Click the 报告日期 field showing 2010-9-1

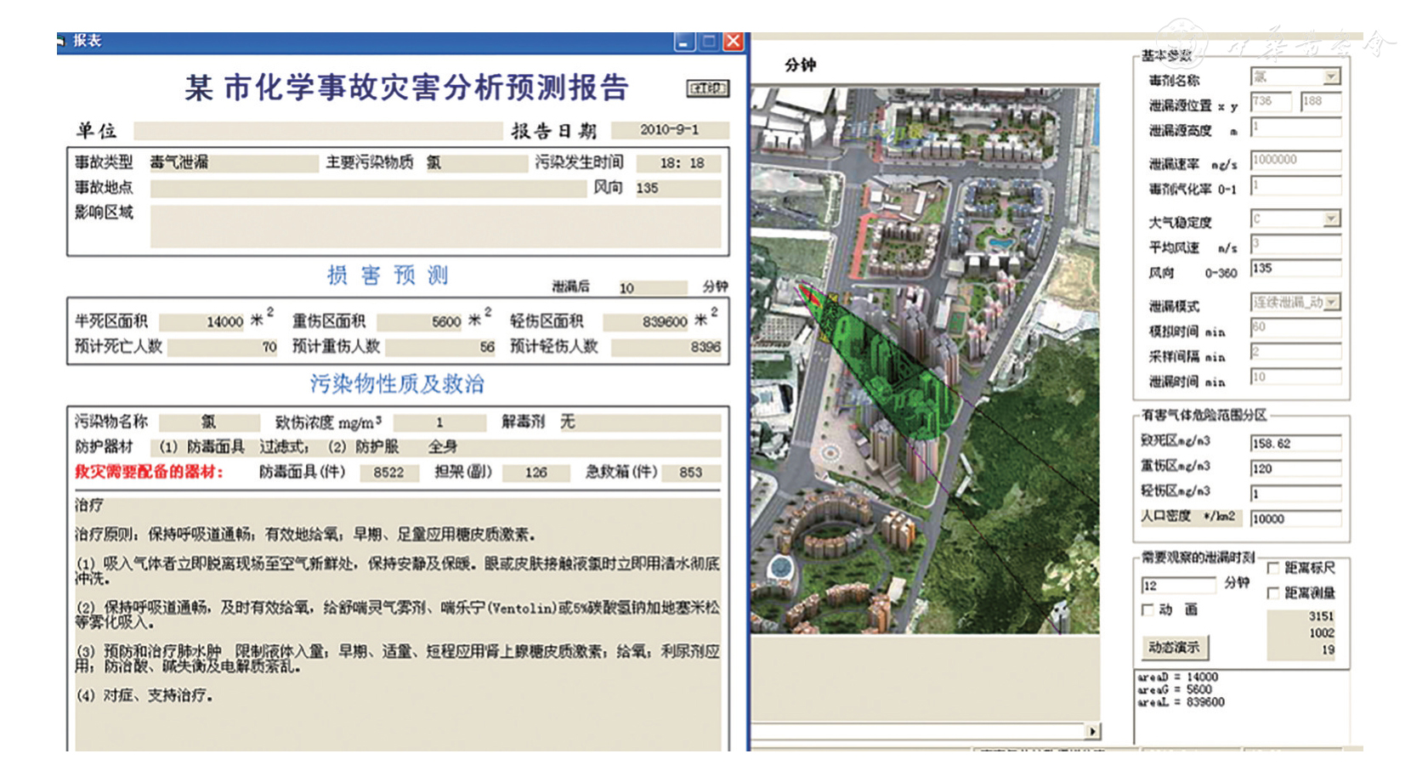(x=669, y=130)
